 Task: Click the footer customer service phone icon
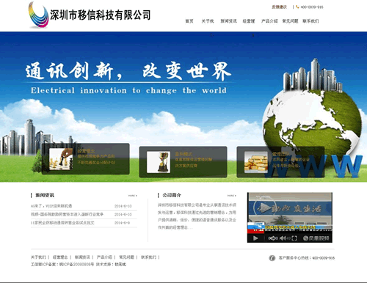[x=272, y=258]
